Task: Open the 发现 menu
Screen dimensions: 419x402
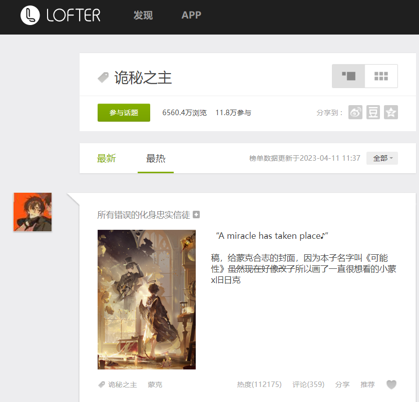Action: click(143, 15)
